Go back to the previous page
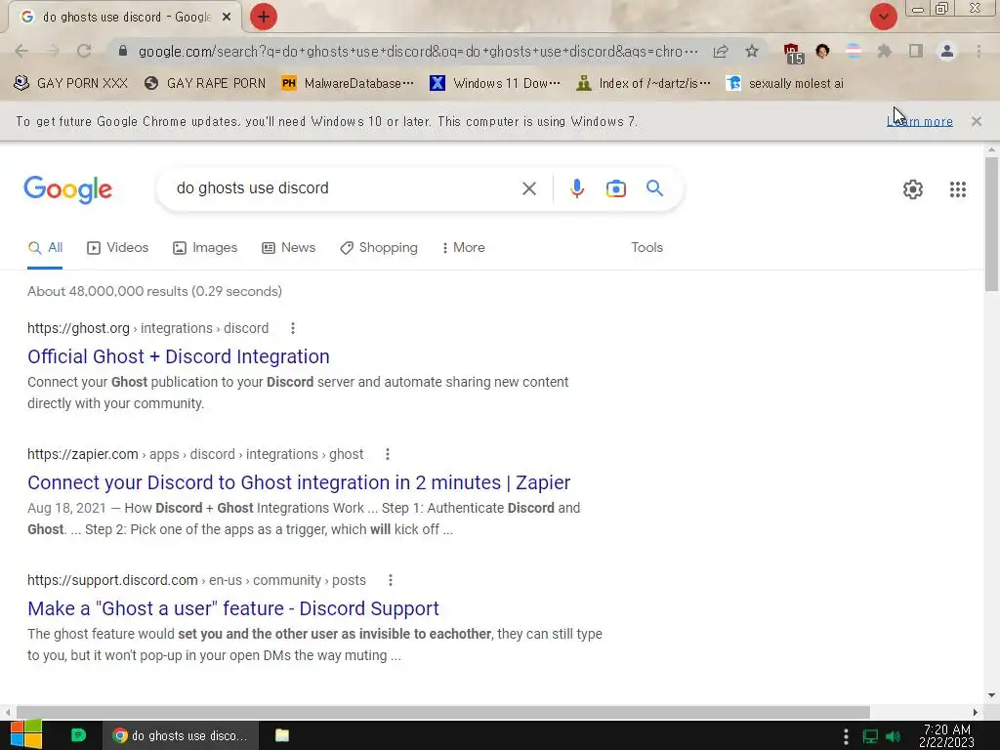Screen dimensions: 1000x750 pos(21,51)
